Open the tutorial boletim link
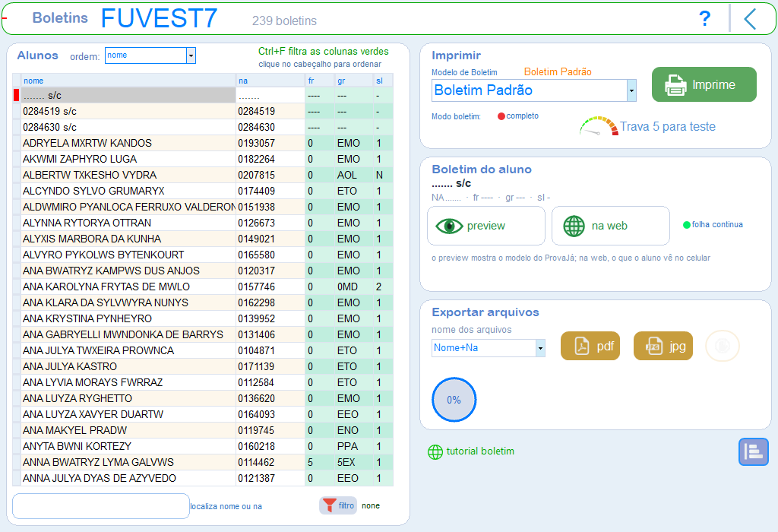 tap(471, 451)
